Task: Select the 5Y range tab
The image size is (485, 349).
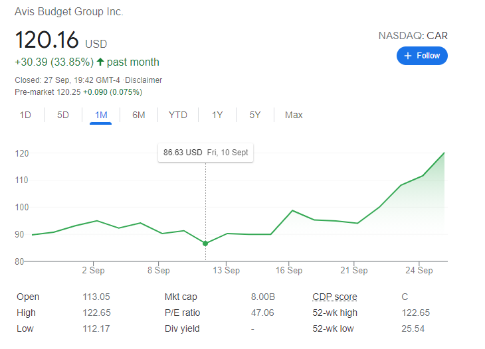Action: pyautogui.click(x=255, y=115)
